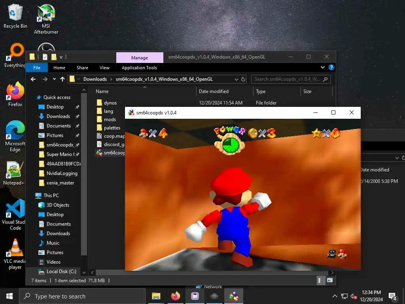
Task: Select Local Disk (C:) in sidebar
Action: point(61,272)
